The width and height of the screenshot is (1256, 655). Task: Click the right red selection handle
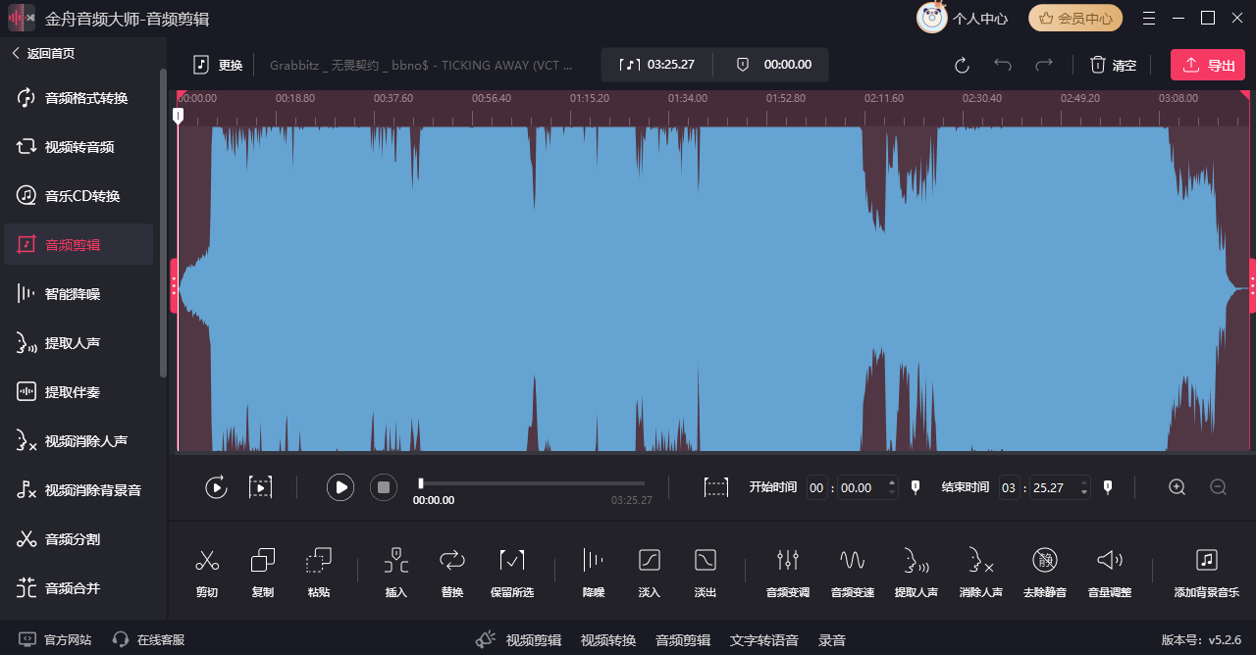click(x=1252, y=285)
